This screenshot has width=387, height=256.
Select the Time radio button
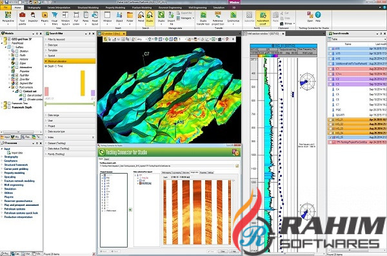(56, 66)
